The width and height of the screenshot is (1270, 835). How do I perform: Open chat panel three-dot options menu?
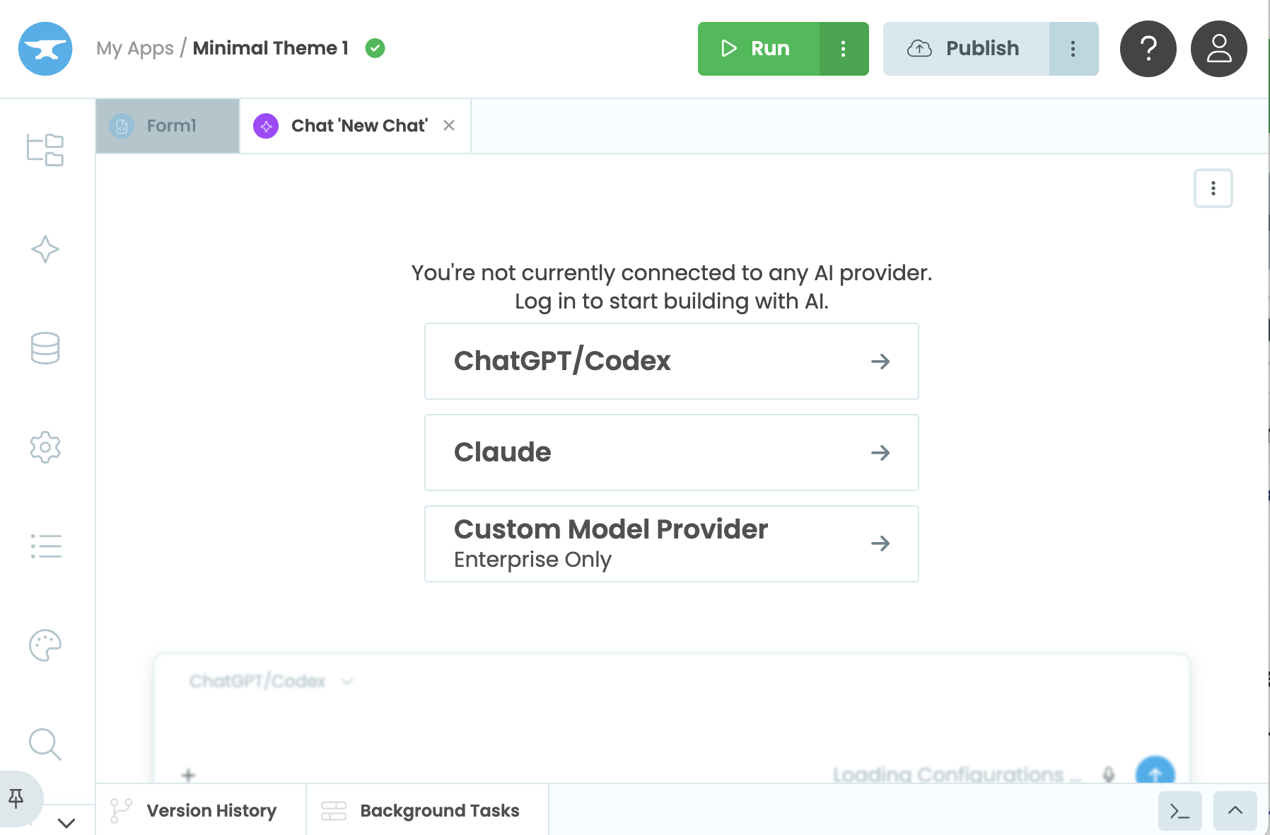tap(1213, 188)
